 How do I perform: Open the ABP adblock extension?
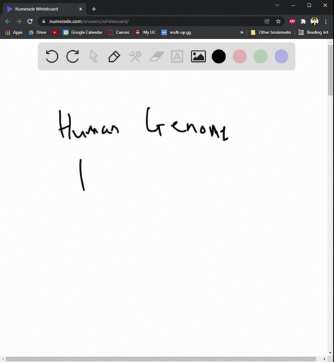click(x=292, y=22)
